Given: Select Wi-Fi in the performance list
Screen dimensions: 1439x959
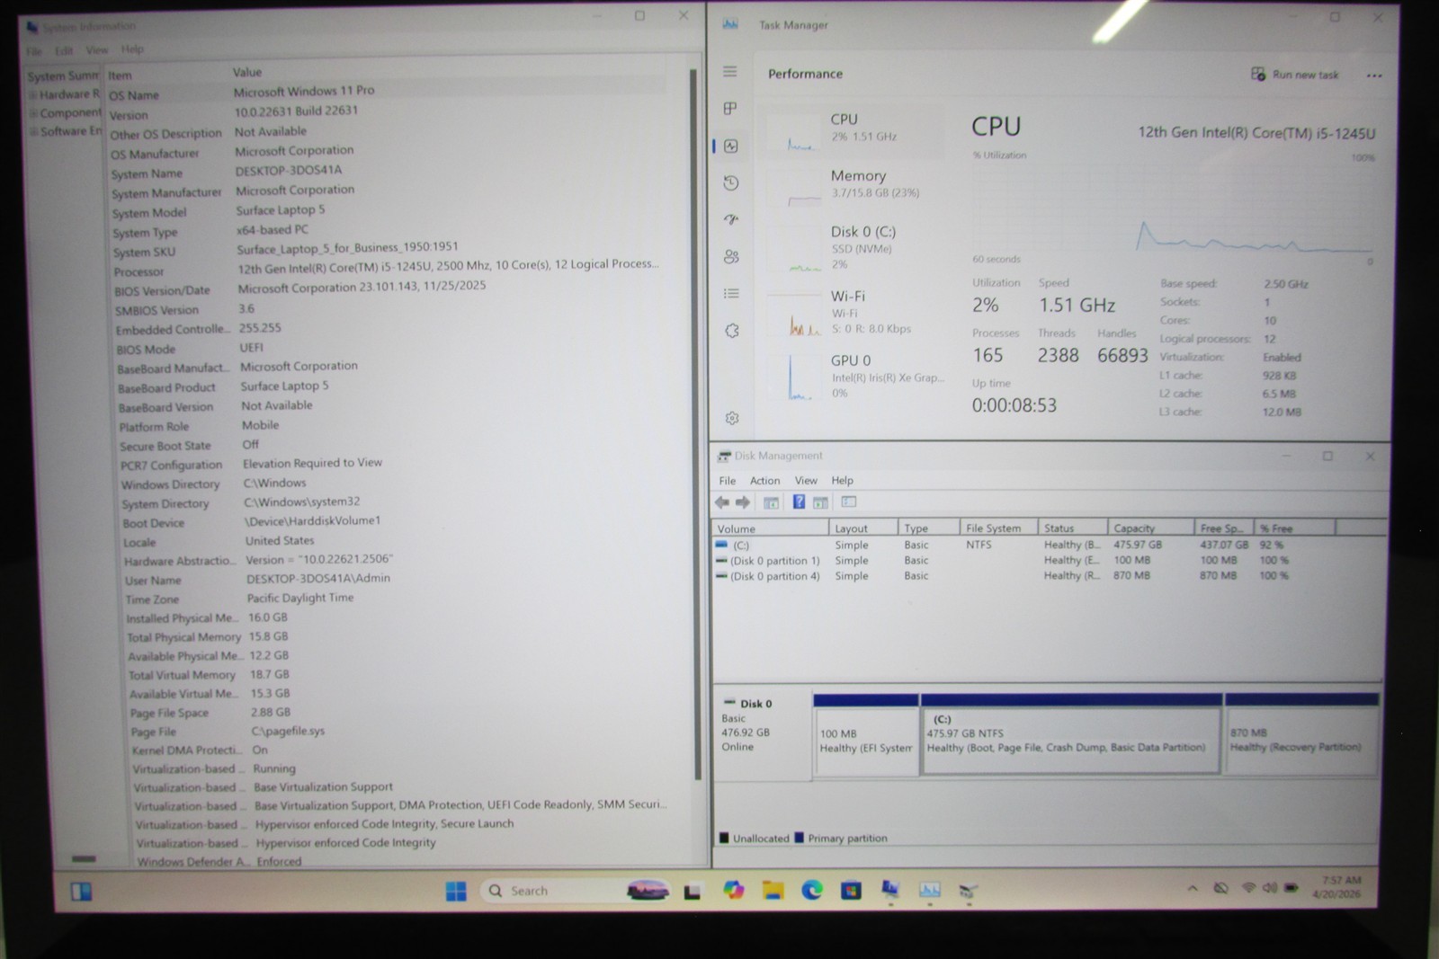Looking at the screenshot, I should click(853, 312).
